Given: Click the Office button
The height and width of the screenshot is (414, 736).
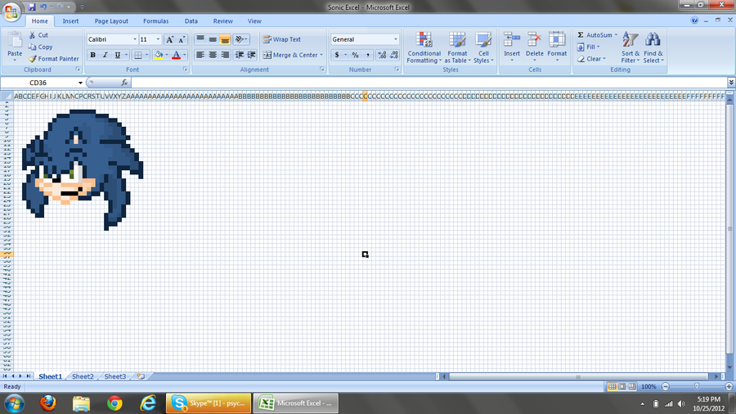Looking at the screenshot, I should click(x=11, y=11).
